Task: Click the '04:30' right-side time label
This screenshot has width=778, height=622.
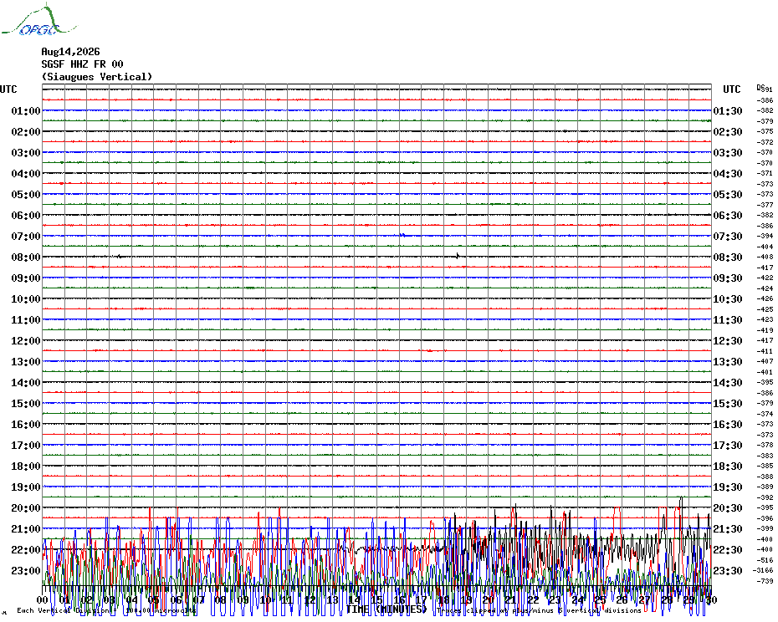Action: coord(728,173)
